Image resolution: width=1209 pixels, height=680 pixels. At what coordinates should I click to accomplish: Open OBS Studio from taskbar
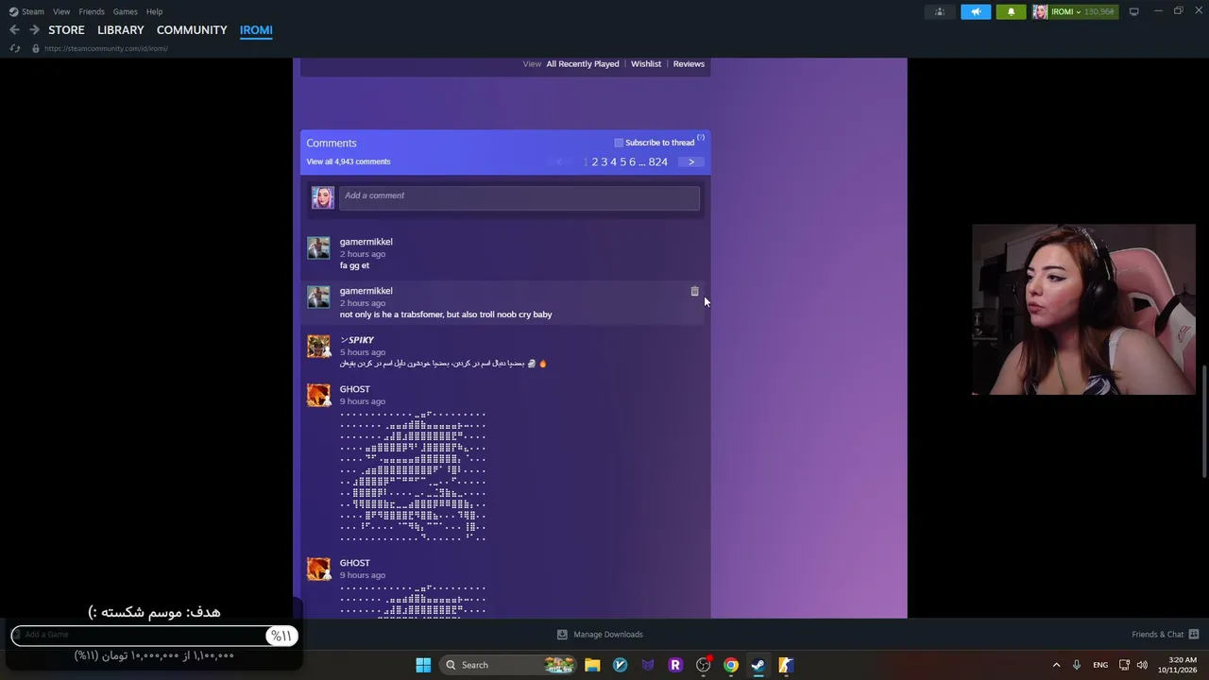(x=703, y=665)
